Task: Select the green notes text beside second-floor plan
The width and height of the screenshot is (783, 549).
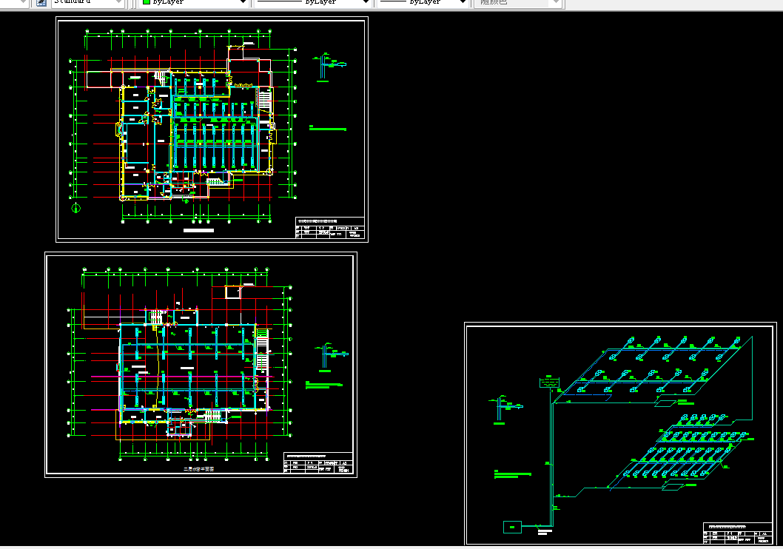Action: [323, 384]
